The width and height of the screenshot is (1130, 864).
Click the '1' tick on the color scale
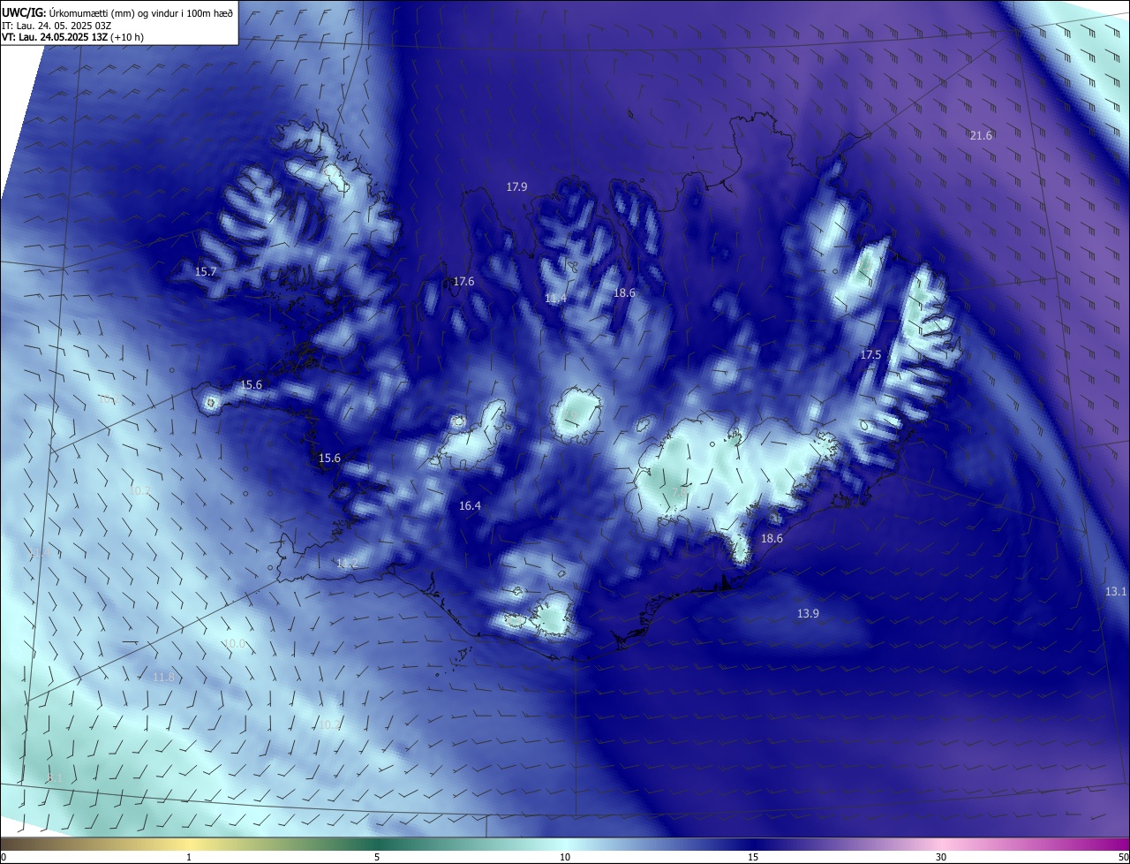[x=190, y=857]
